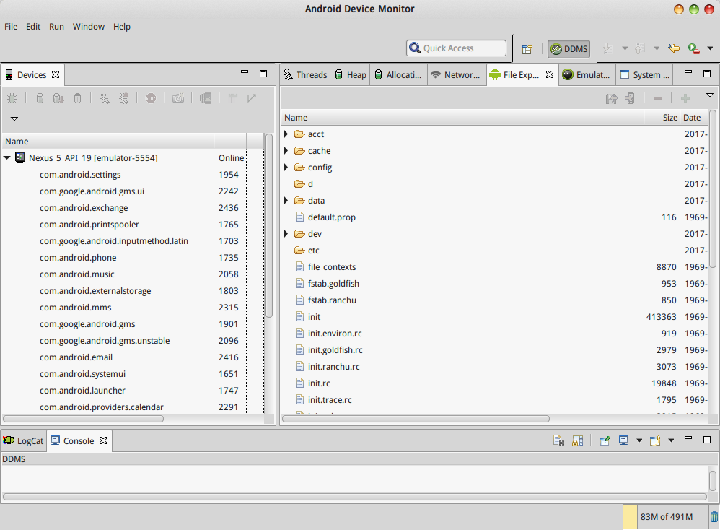Screen dimensions: 720x530
Task: Expand the acct folder
Action: click(286, 134)
